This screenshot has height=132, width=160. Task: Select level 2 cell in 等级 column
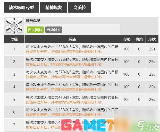(x=14, y=62)
